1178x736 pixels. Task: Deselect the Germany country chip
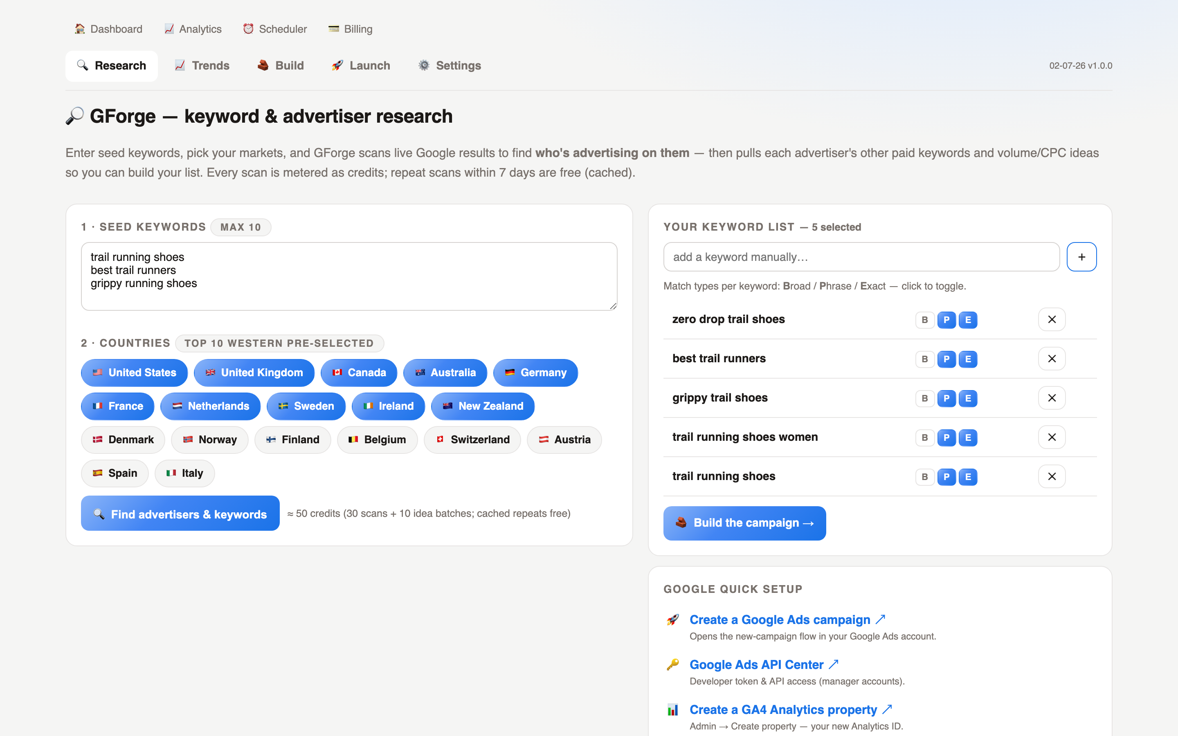tap(535, 372)
